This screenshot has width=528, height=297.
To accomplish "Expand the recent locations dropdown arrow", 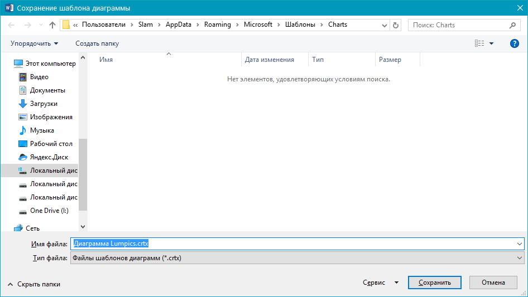I will [41, 25].
